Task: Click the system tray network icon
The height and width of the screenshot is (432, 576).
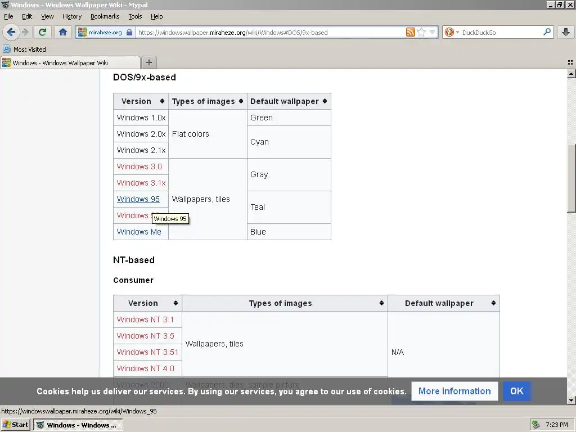Action: 536,425
